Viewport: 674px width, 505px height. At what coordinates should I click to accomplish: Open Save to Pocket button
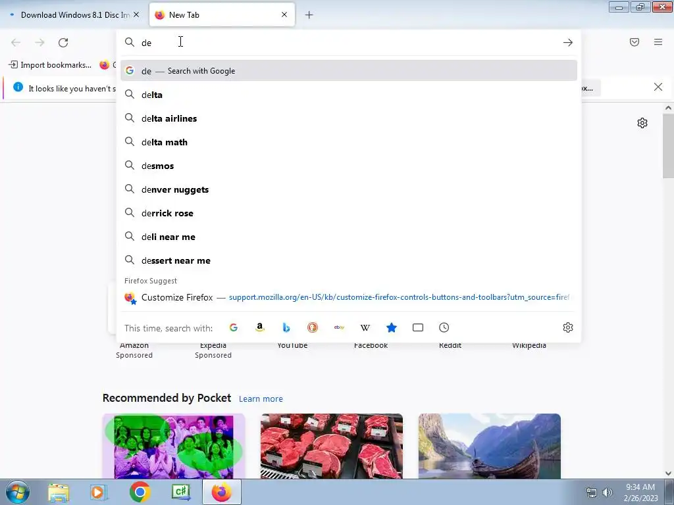pos(635,42)
